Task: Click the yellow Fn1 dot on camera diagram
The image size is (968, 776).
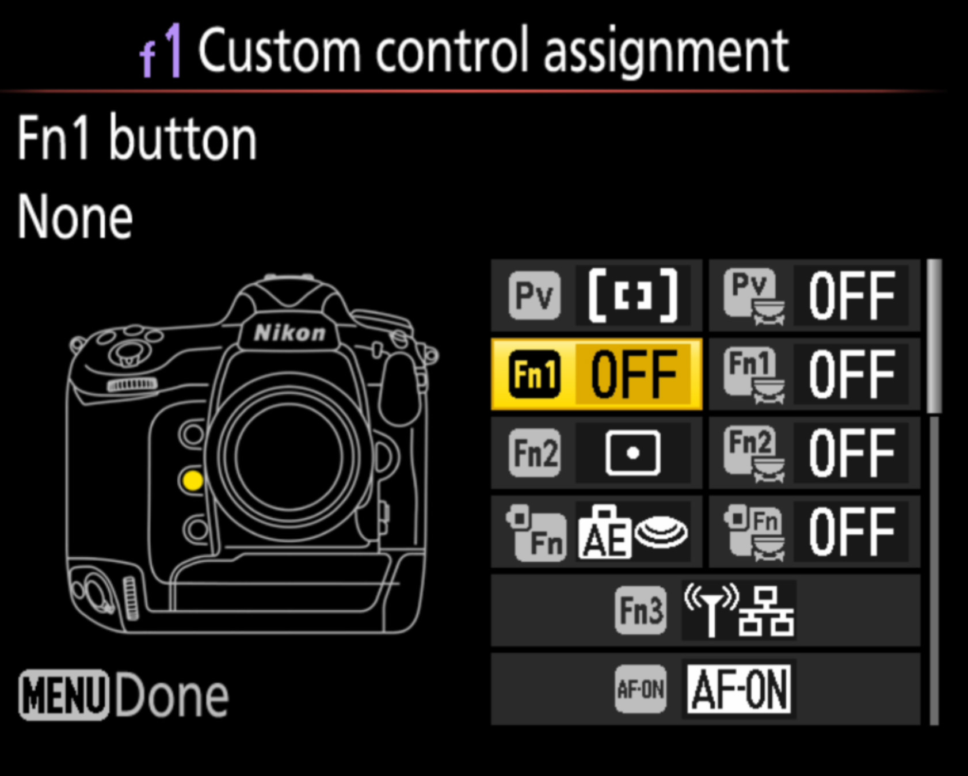Action: coord(192,480)
